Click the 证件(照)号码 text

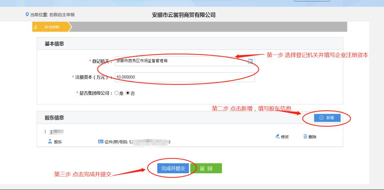(x=116, y=142)
